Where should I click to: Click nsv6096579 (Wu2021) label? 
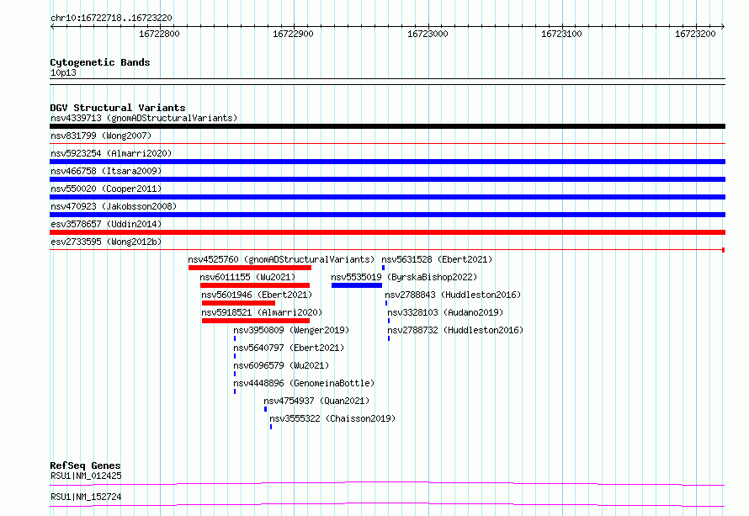pyautogui.click(x=281, y=365)
